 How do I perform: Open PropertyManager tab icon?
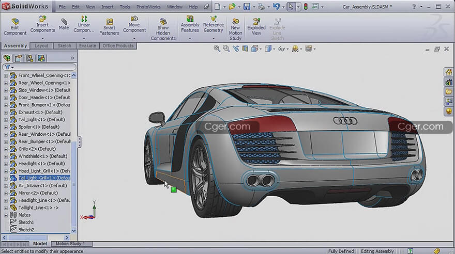[18, 58]
